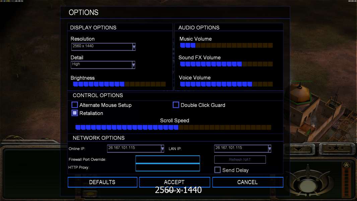Screen dimensions: 357x201
Task: Toggle the Send Delay checkbox
Action: tap(217, 170)
